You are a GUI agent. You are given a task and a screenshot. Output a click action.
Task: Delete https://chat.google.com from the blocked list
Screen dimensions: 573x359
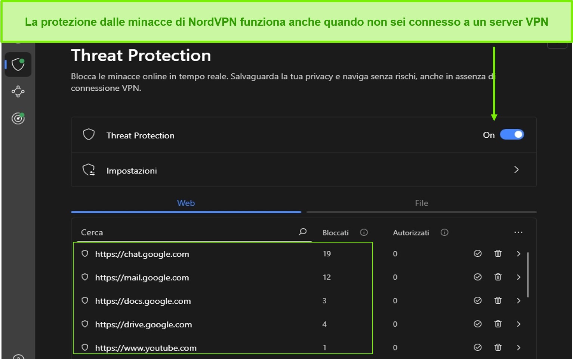pos(498,254)
